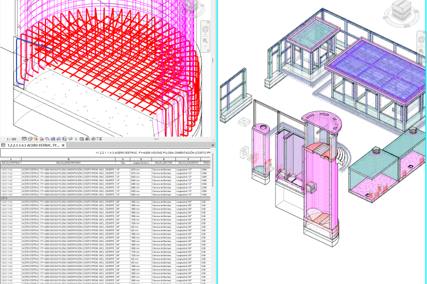Select column F header in schedule
Image resolution: width=427 pixels, height=284 pixels.
coord(188,159)
